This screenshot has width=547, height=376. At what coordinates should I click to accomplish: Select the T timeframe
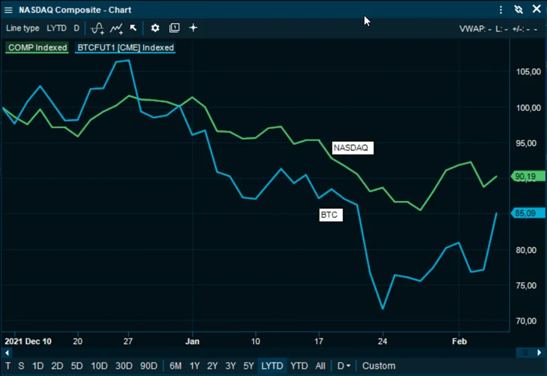coord(8,366)
